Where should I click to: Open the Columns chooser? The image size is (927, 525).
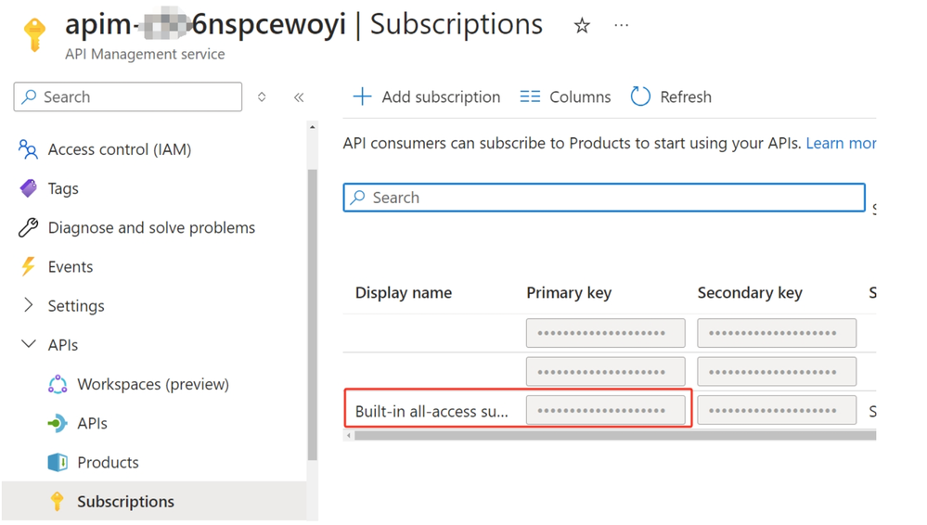click(x=565, y=96)
